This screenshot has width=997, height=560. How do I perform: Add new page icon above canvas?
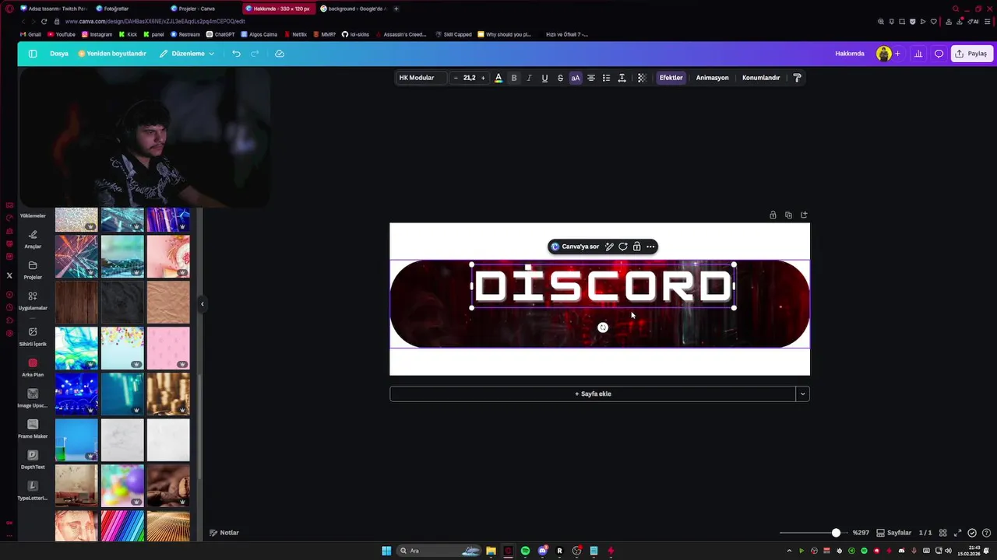click(x=804, y=215)
